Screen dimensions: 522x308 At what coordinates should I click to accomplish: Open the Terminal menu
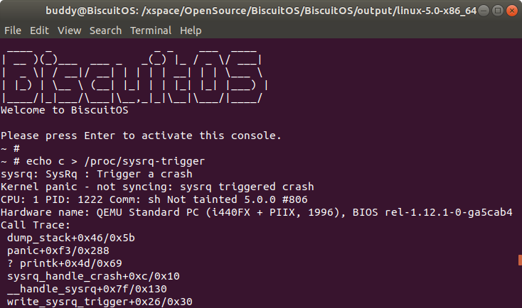coord(151,31)
